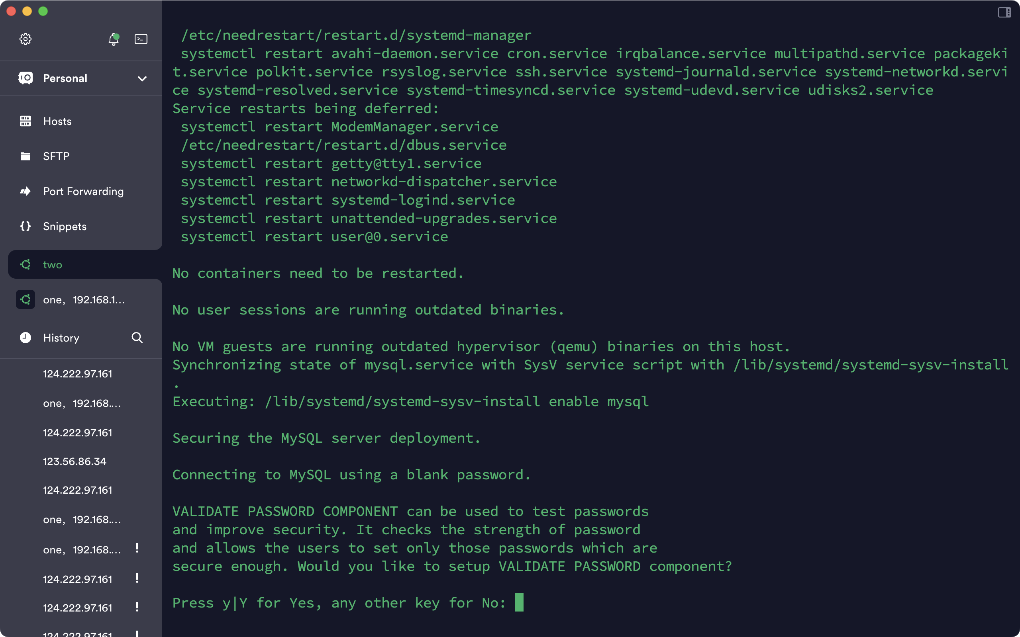Image resolution: width=1020 pixels, height=637 pixels.
Task: Expand the Personal workspace dropdown
Action: click(x=142, y=78)
